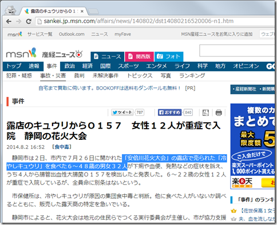Click the article headline 露店のキュウリからO157
This screenshot has width=277, height=225.
pos(113,131)
